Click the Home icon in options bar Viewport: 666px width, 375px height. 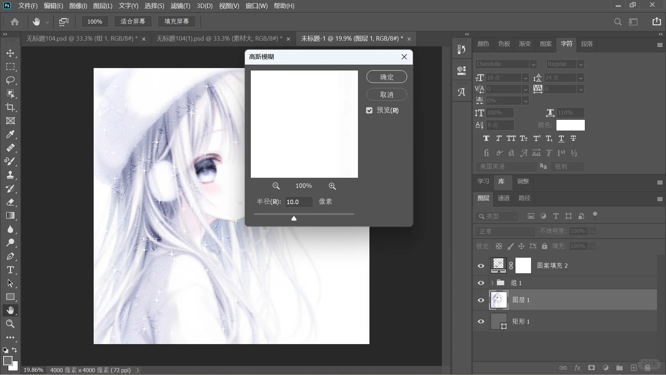coord(15,22)
